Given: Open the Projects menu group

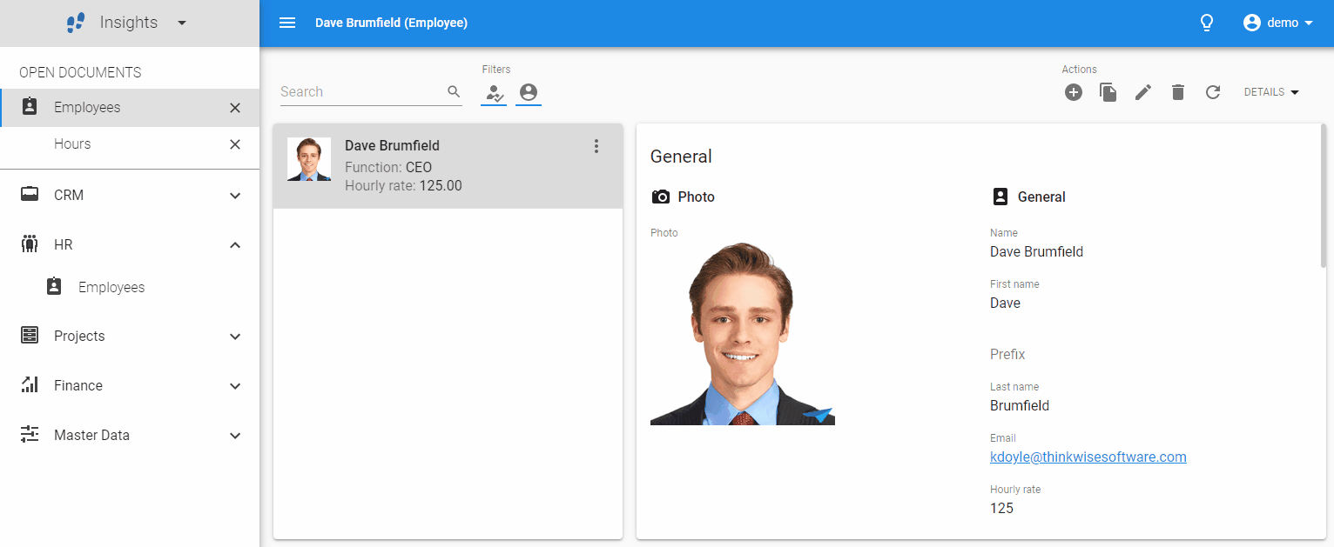Looking at the screenshot, I should [x=130, y=337].
